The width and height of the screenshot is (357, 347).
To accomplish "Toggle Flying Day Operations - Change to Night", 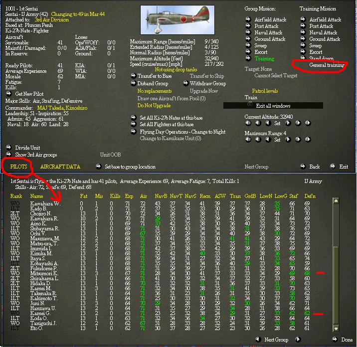I will click(x=182, y=132).
